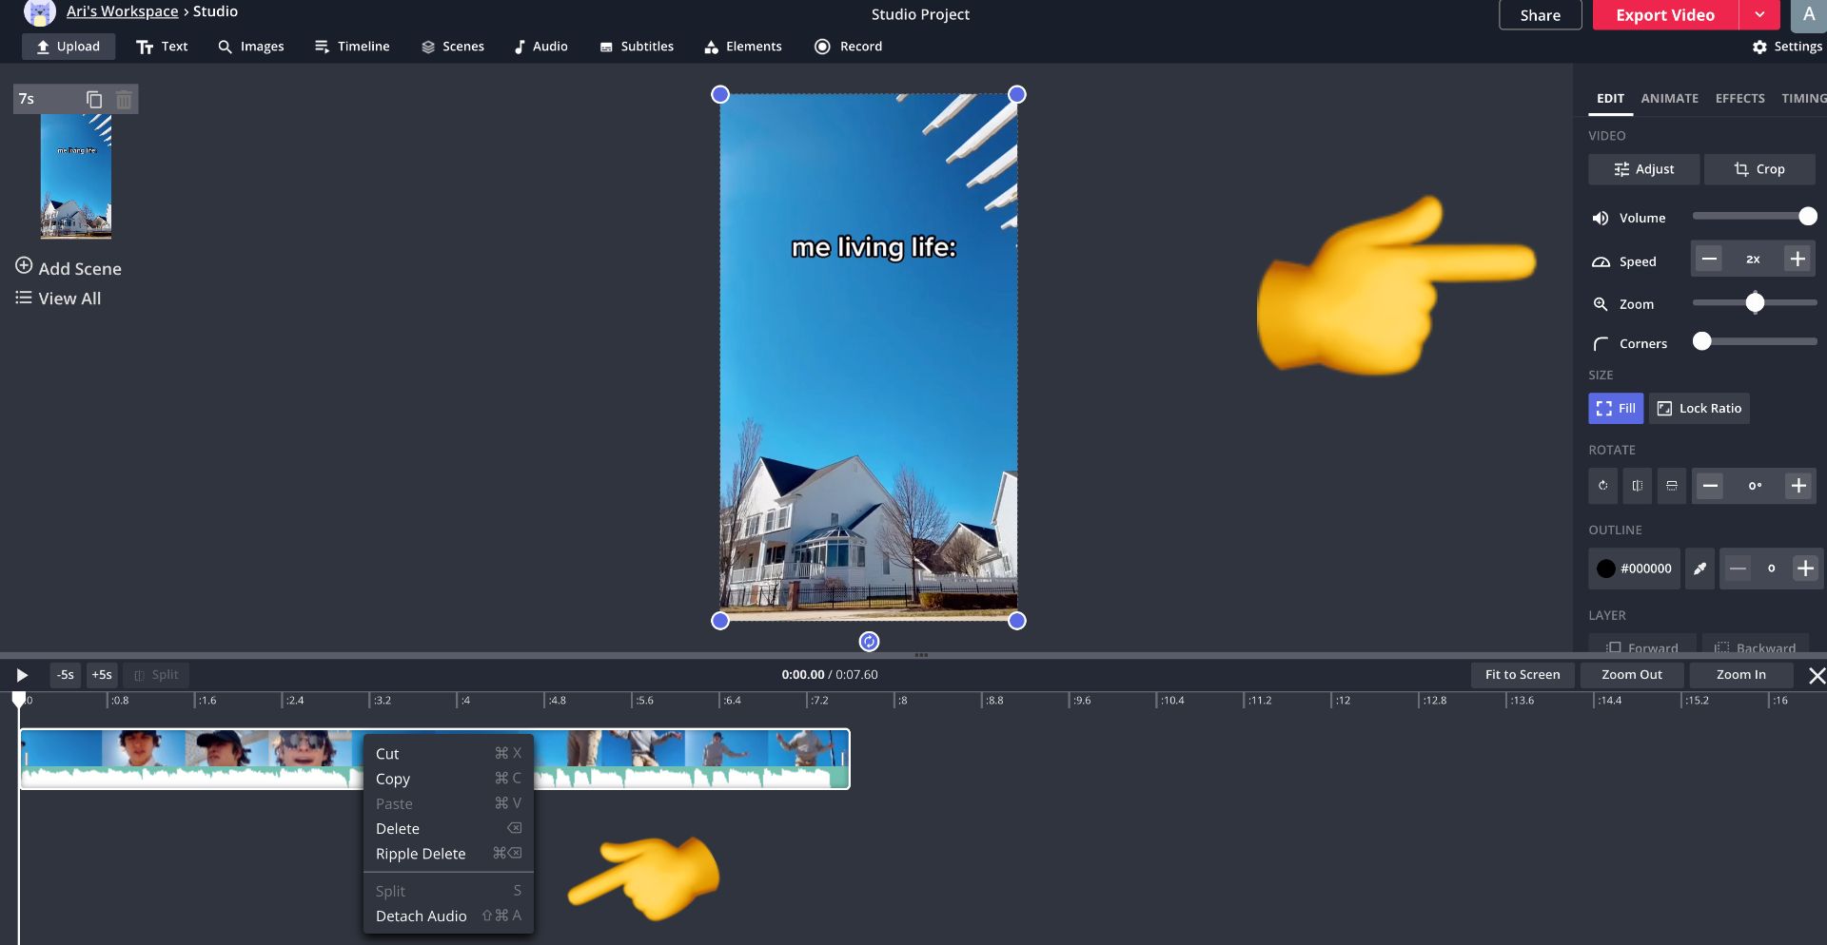This screenshot has width=1827, height=945.
Task: Increase video speed with plus button
Action: (1797, 260)
